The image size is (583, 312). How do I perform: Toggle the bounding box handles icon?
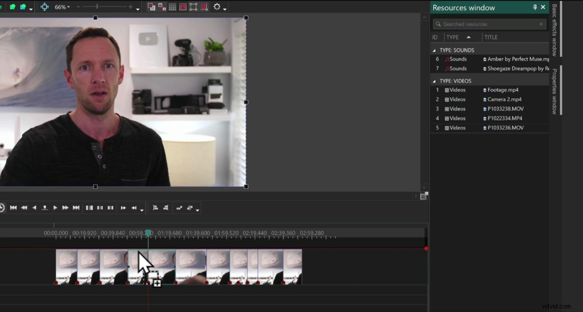point(194,6)
